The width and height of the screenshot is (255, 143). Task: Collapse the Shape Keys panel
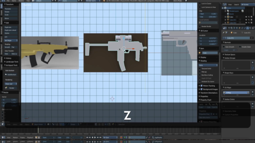pos(228,73)
